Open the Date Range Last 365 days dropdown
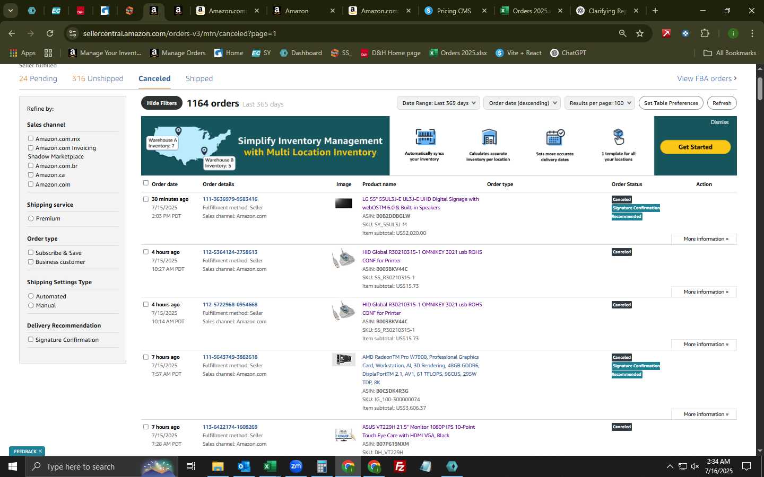This screenshot has height=477, width=764. [x=438, y=103]
